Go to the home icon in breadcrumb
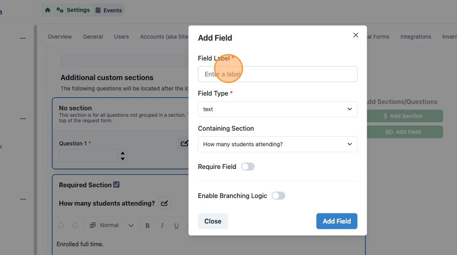Viewport: 457px width, 255px height. (48, 10)
